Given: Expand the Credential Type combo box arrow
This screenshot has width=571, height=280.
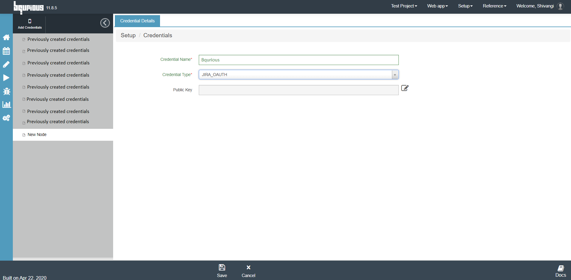Looking at the screenshot, I should coord(395,75).
